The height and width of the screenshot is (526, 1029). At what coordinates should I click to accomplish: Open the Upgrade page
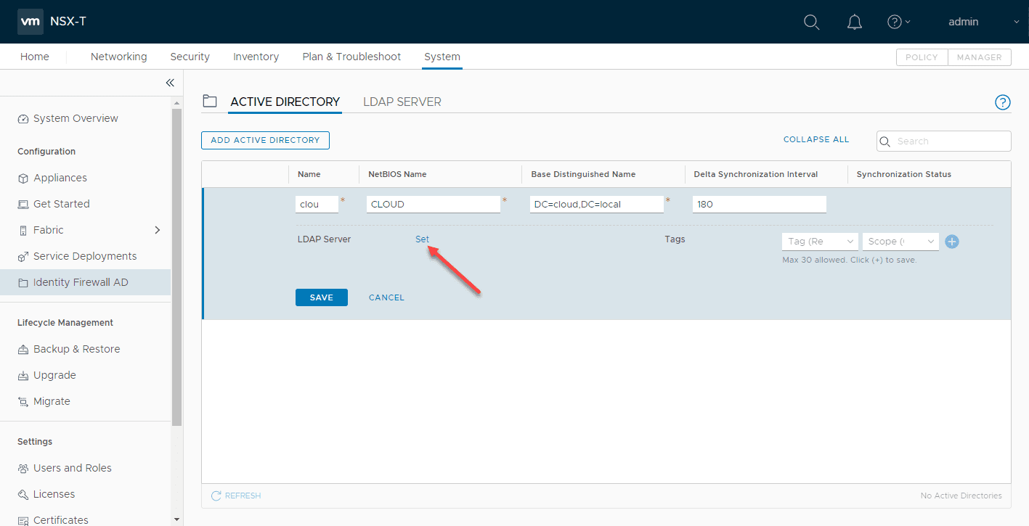point(54,375)
